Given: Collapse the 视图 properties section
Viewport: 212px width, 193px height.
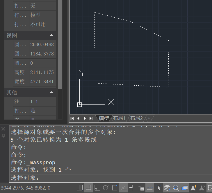Looking at the screenshot, I should [x=51, y=35].
